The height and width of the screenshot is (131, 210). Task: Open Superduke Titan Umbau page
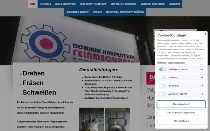click(153, 4)
